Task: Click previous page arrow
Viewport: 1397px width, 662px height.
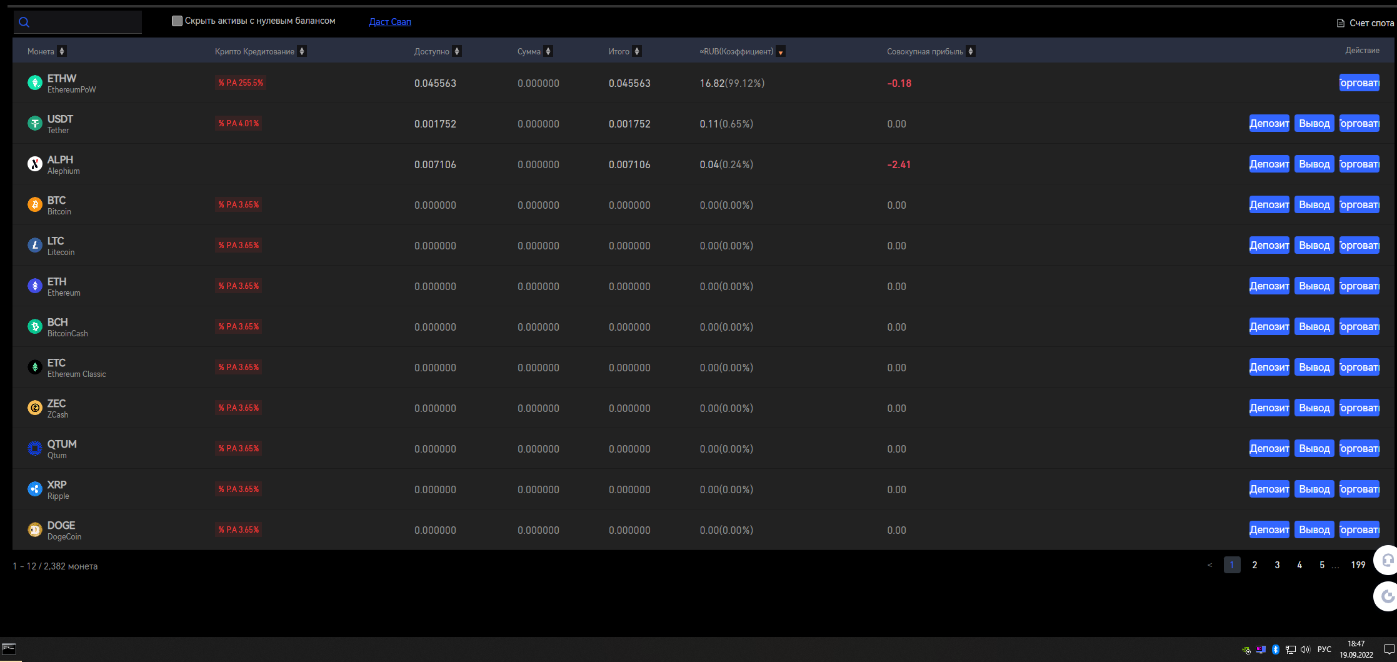Action: pyautogui.click(x=1209, y=565)
